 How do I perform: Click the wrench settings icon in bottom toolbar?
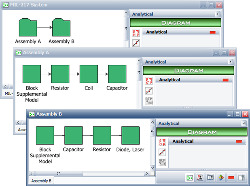(242, 177)
